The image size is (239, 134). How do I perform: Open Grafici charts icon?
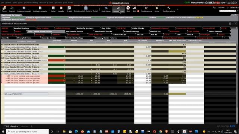click(69, 9)
